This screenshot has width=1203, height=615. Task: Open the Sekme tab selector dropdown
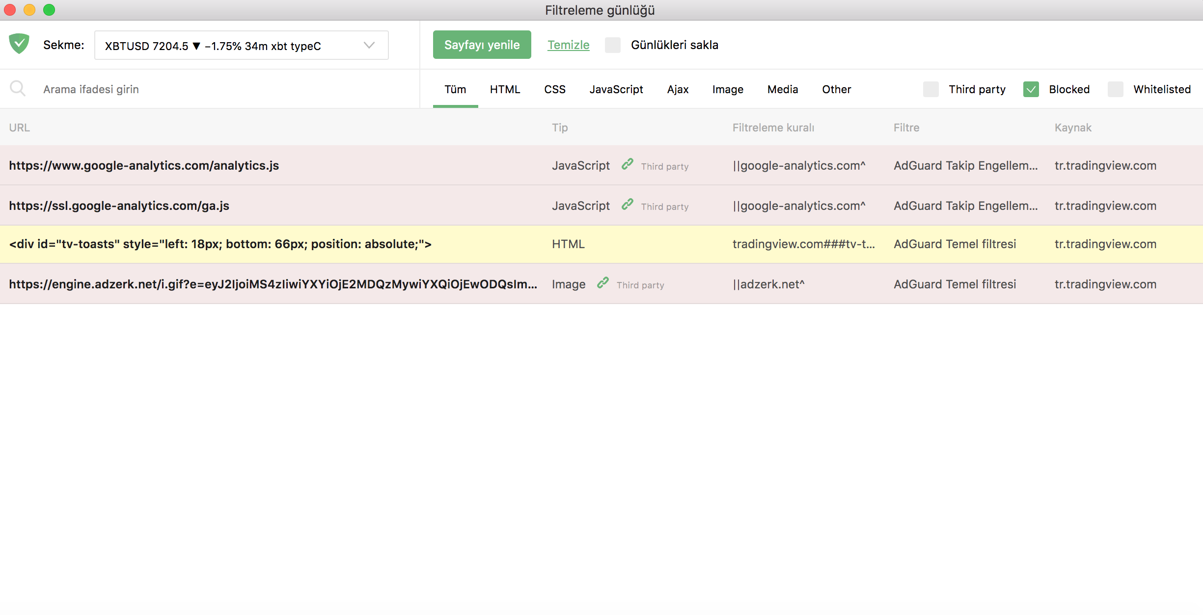click(x=241, y=46)
